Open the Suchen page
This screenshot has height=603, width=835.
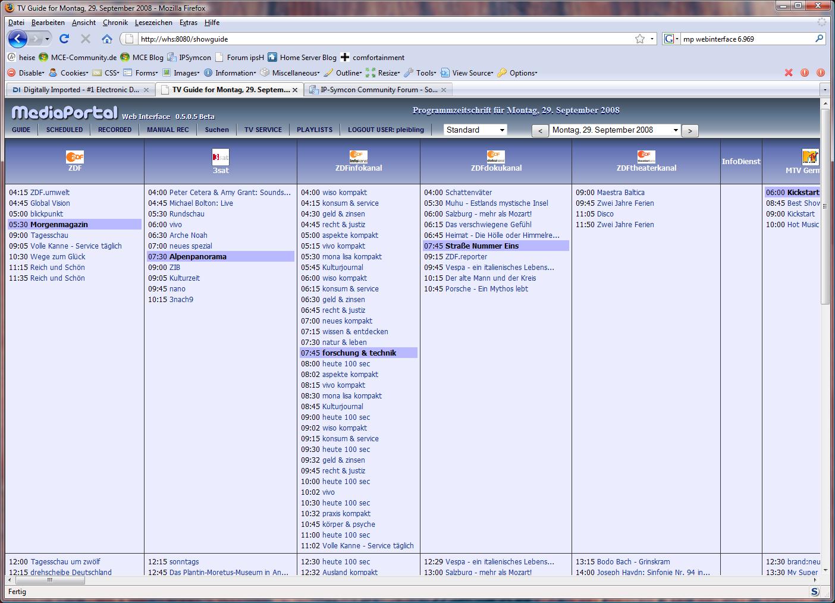tap(217, 130)
